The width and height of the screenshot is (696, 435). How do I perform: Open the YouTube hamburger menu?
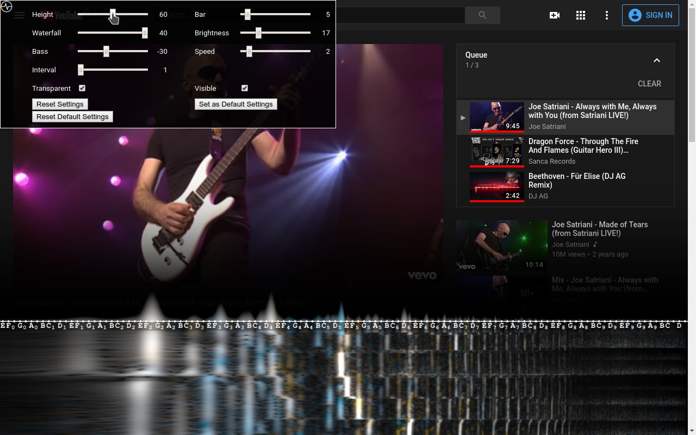pos(20,15)
